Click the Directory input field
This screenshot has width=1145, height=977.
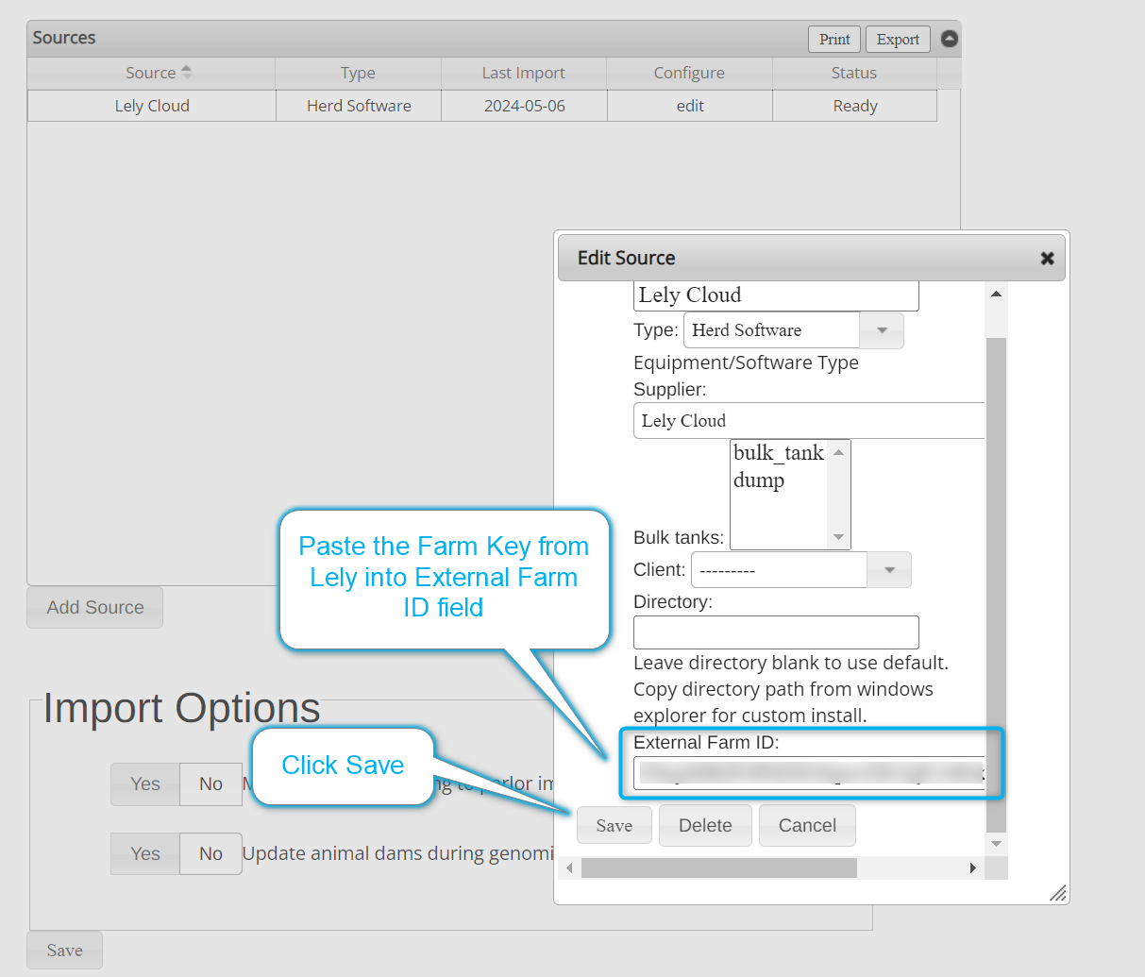[x=776, y=632]
